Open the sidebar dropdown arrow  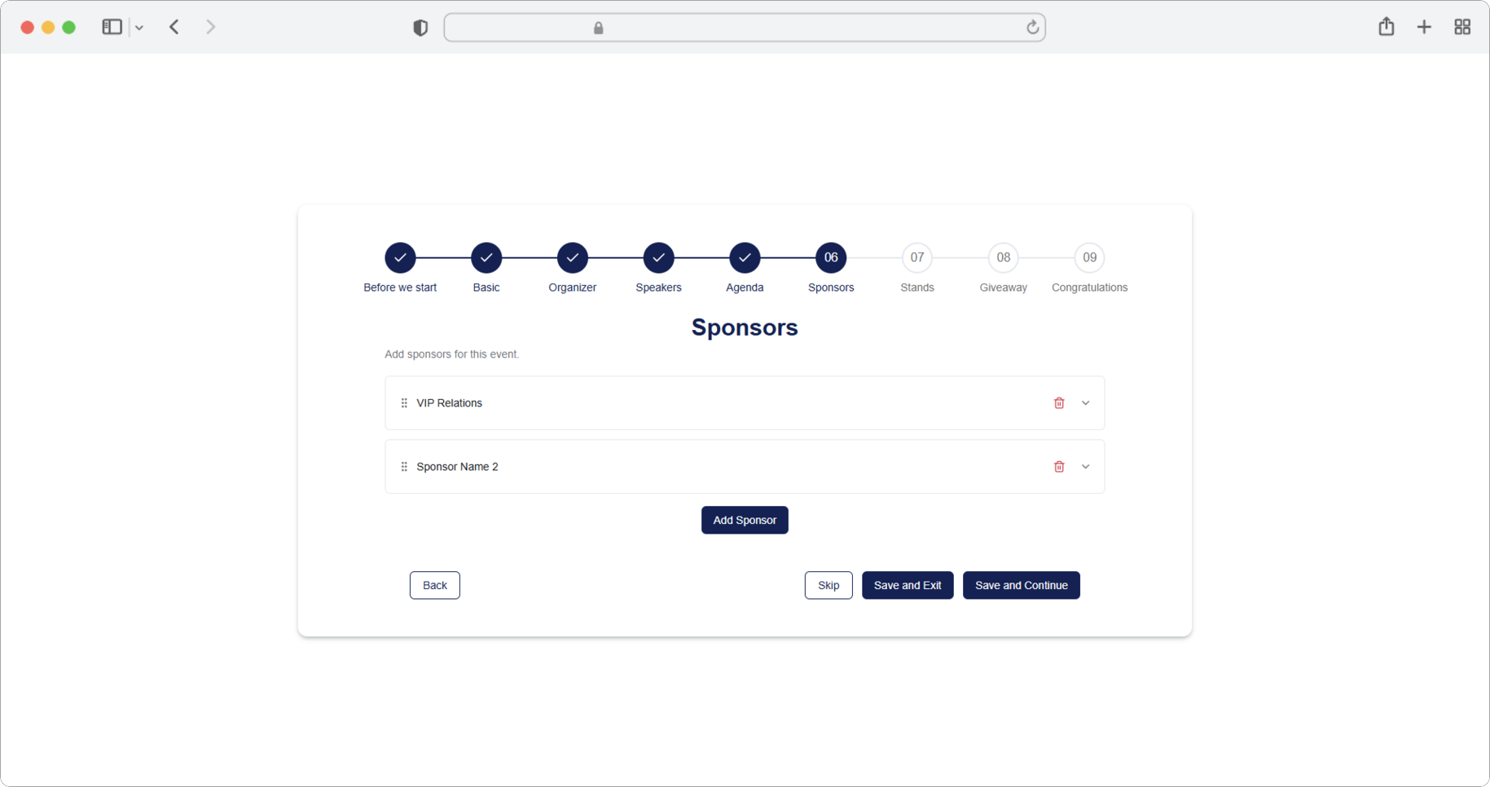point(139,28)
